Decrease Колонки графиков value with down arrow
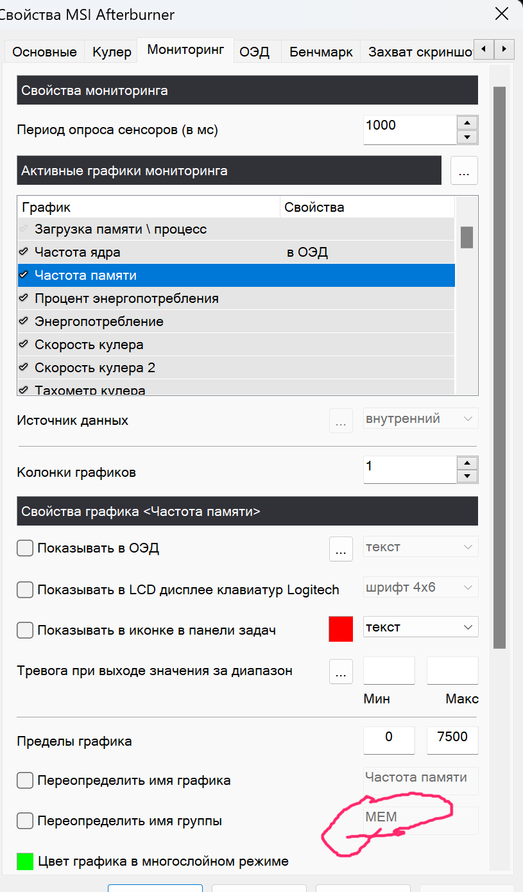This screenshot has width=523, height=892. pos(467,476)
